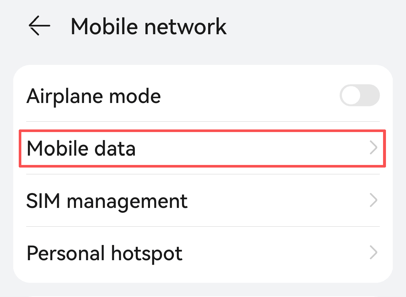Tap the back arrow icon

coord(39,26)
